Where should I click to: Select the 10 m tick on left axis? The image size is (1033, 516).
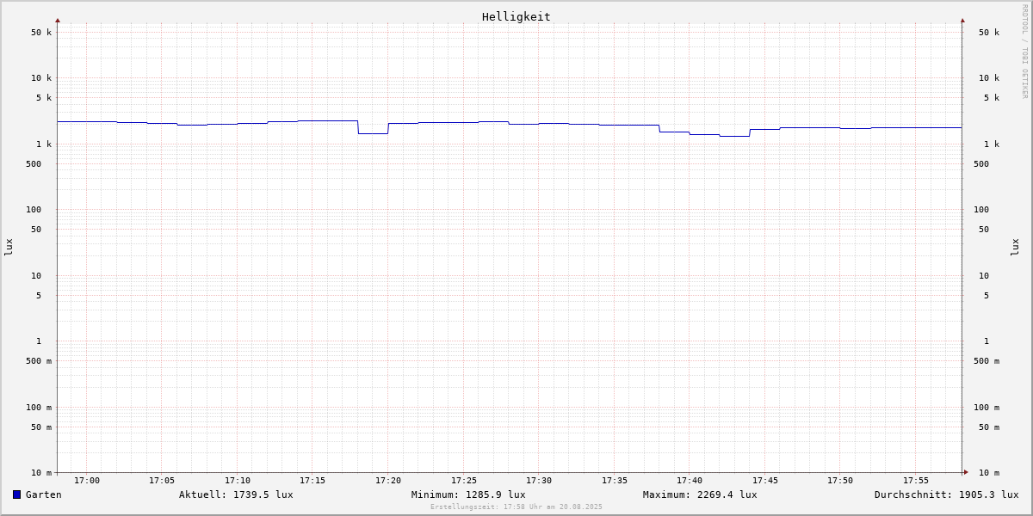click(41, 473)
